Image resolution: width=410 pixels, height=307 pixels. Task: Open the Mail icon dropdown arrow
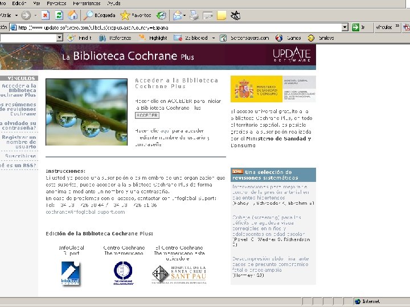click(x=184, y=15)
